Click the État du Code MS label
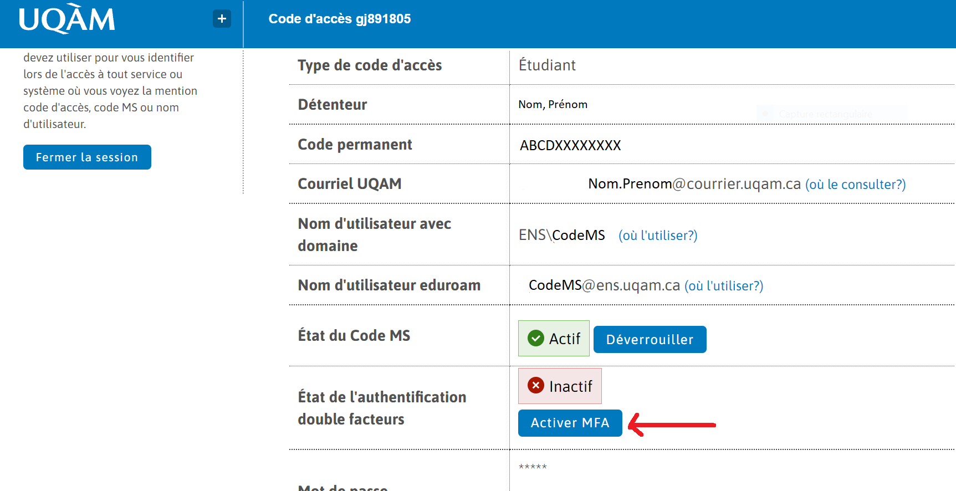 354,336
